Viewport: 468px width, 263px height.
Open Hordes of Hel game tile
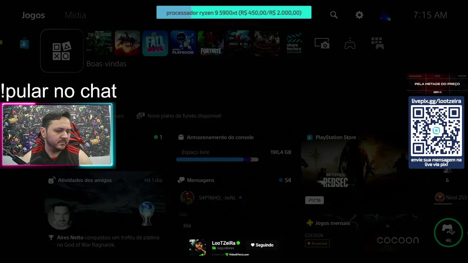click(x=238, y=43)
